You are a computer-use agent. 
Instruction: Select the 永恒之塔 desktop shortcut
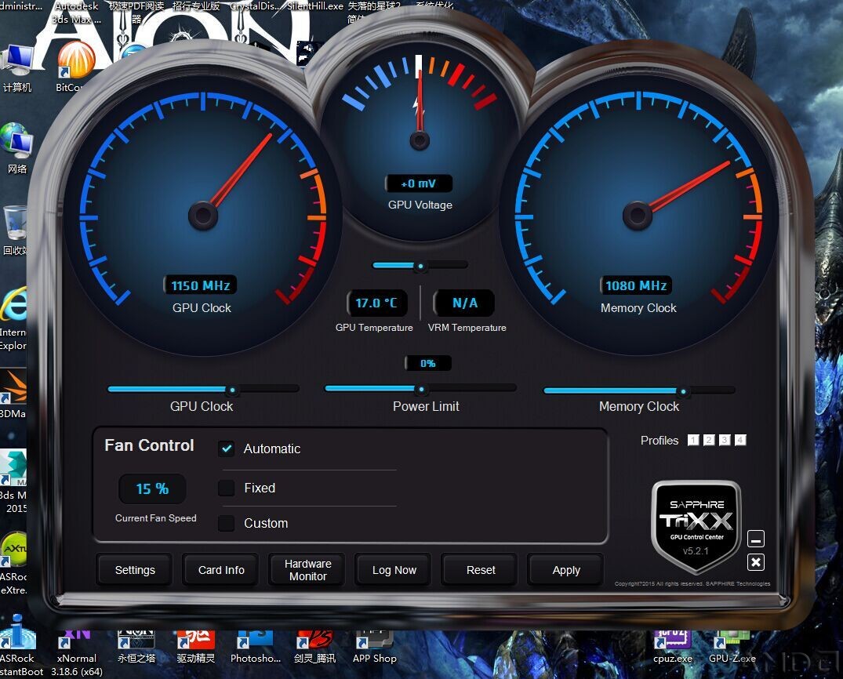(x=136, y=646)
